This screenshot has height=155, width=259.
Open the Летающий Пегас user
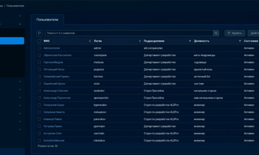coord(54,69)
